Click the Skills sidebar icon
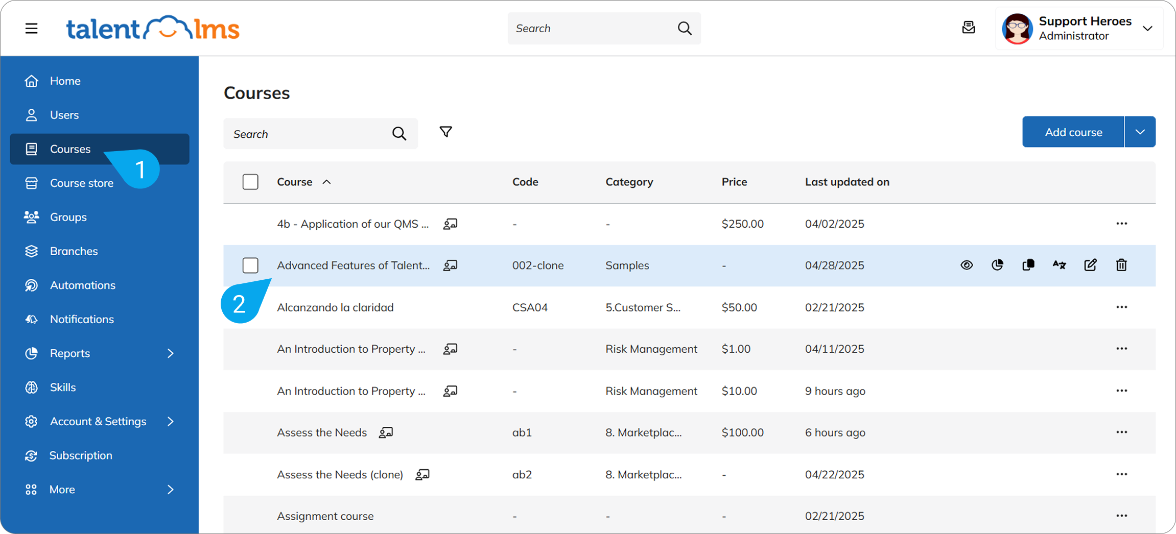This screenshot has width=1176, height=534. point(31,387)
